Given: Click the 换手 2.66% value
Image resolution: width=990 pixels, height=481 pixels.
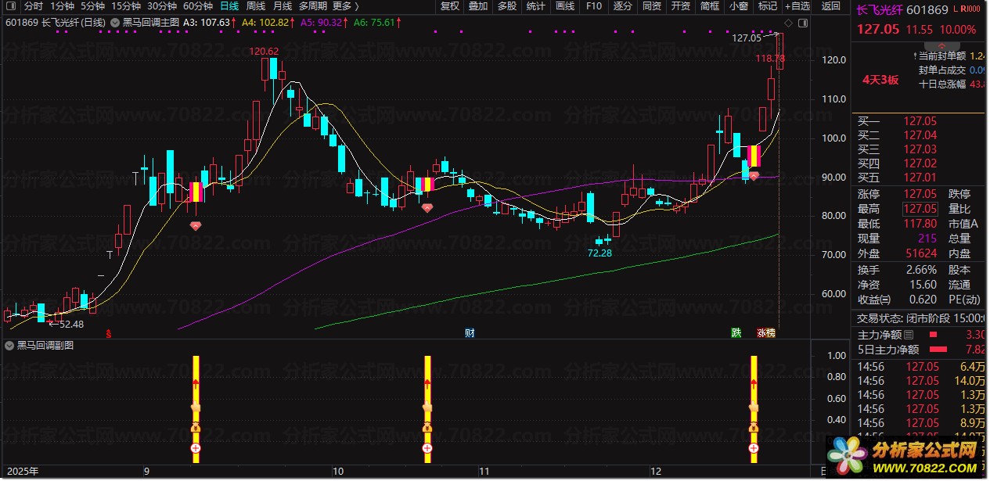Looking at the screenshot, I should click(x=920, y=270).
